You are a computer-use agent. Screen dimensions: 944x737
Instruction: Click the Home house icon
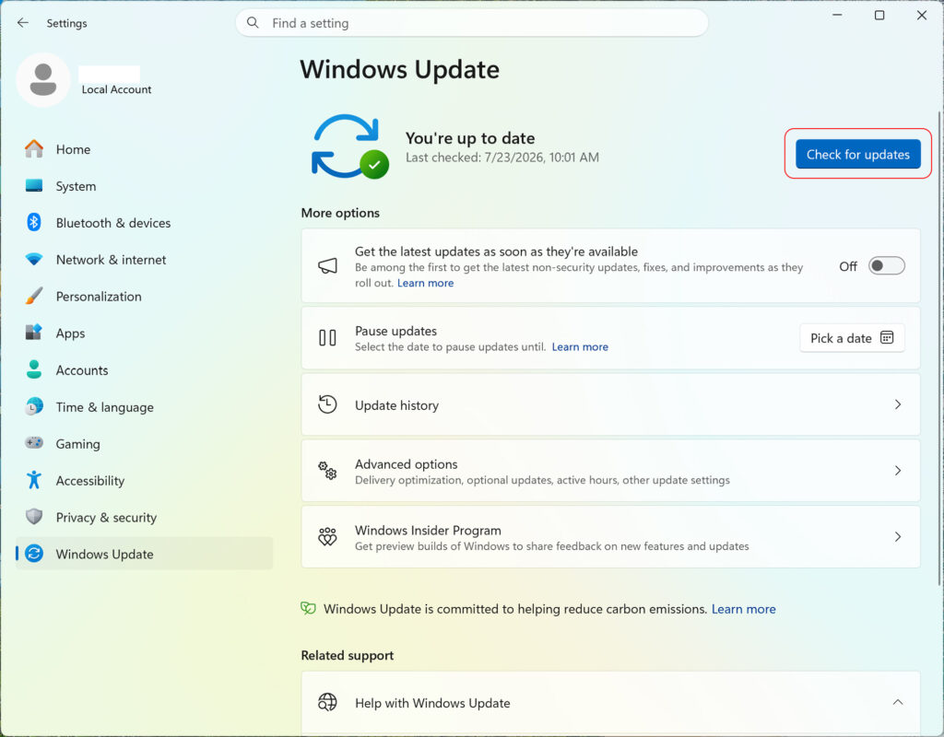pyautogui.click(x=34, y=148)
